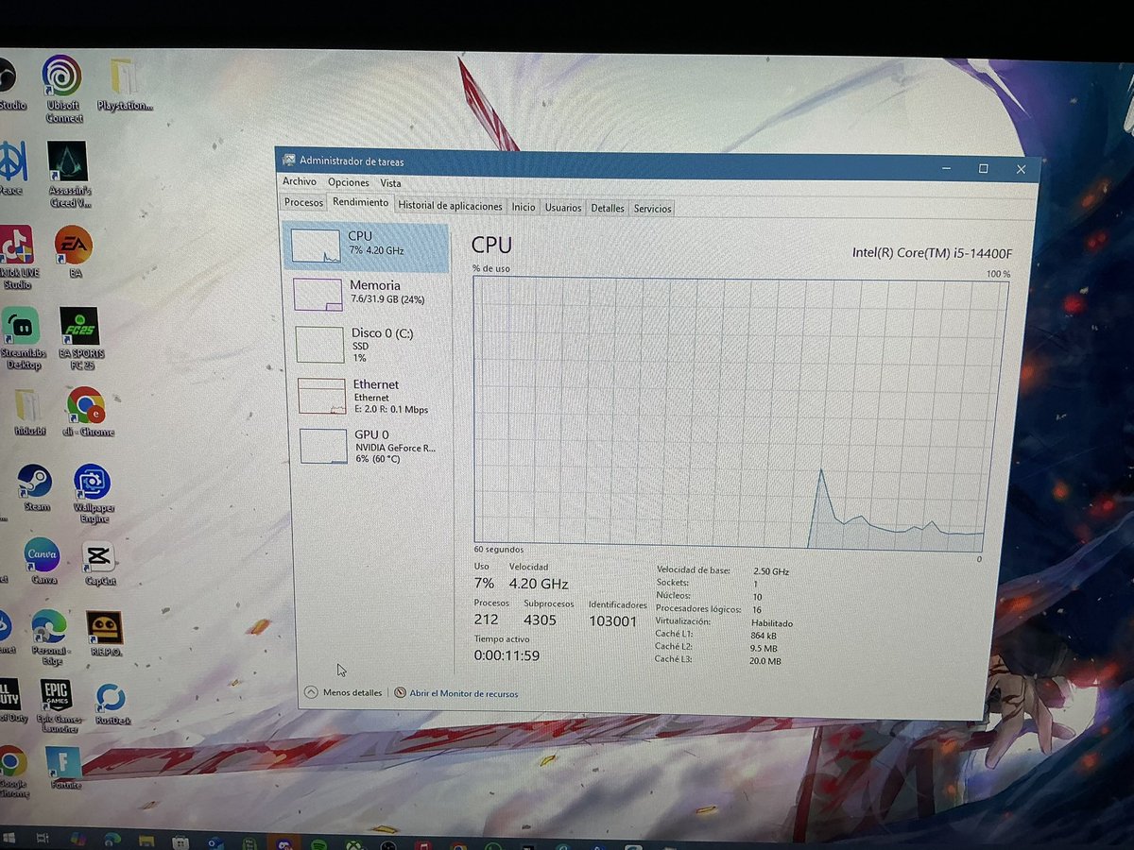This screenshot has height=850, width=1134.
Task: Select the Rendimiento tab
Action: pos(360,202)
